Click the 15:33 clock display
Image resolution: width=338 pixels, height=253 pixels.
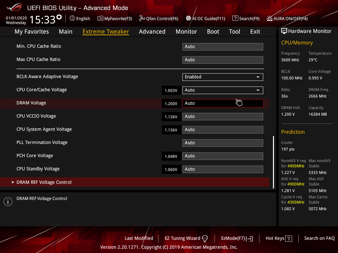[43, 20]
